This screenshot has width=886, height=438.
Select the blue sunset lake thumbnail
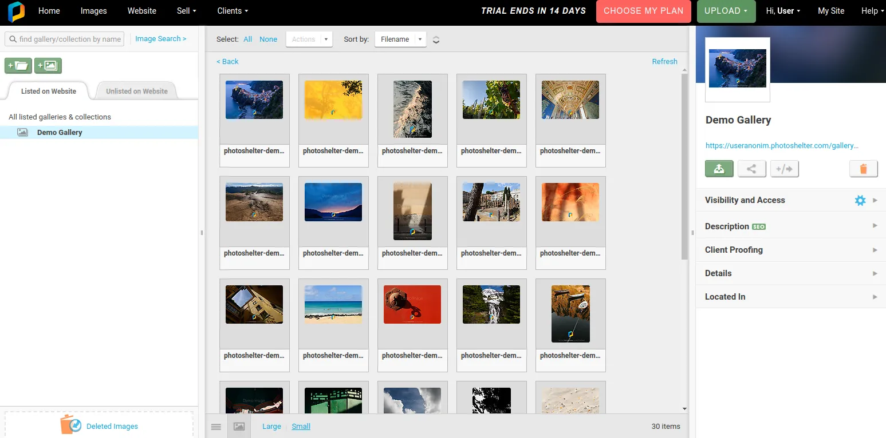tap(333, 202)
